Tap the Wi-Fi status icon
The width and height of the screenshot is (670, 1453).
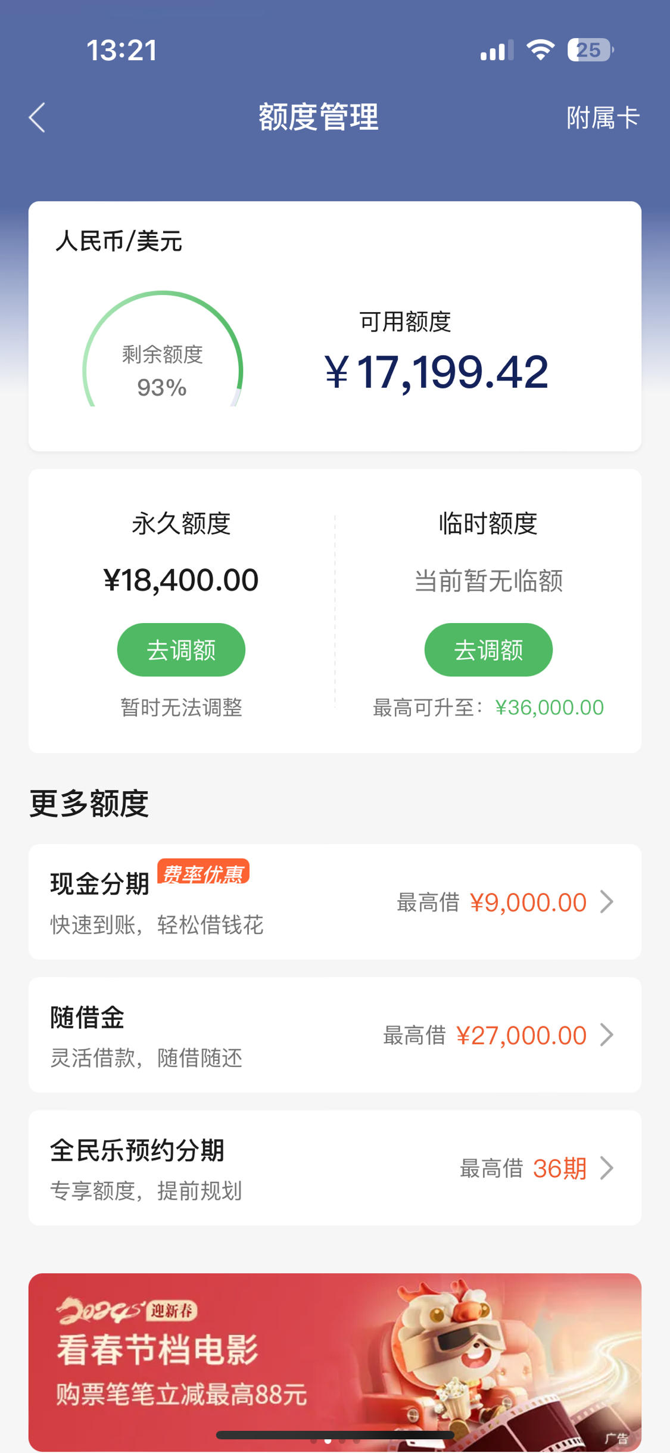point(541,49)
